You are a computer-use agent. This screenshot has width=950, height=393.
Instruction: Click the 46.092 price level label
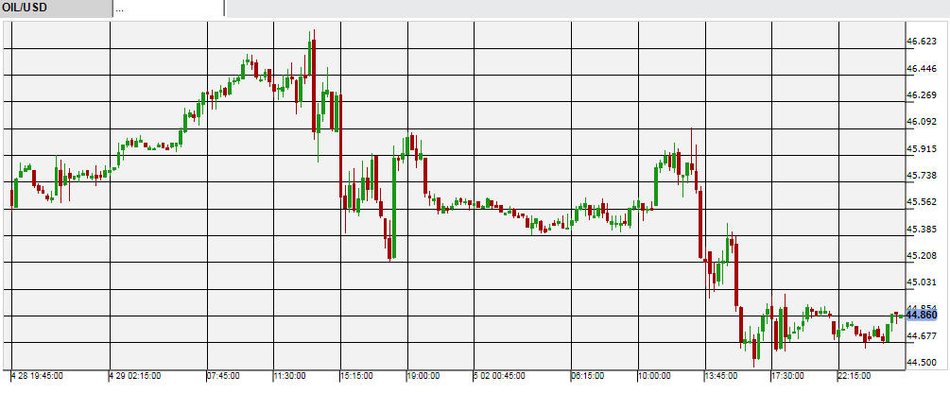click(921, 122)
